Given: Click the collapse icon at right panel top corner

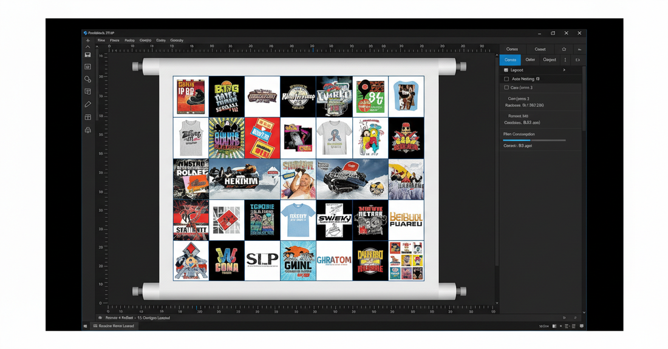Looking at the screenshot, I should [579, 49].
